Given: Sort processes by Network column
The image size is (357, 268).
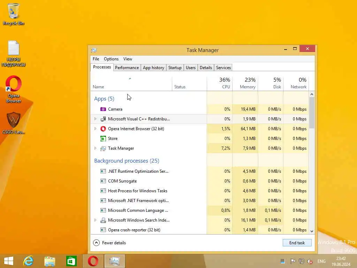Looking at the screenshot, I should tap(296, 84).
